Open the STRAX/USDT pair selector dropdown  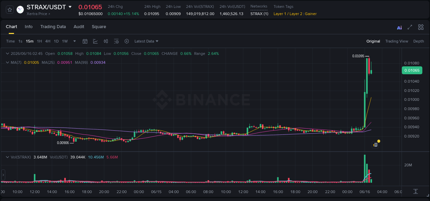(x=70, y=7)
